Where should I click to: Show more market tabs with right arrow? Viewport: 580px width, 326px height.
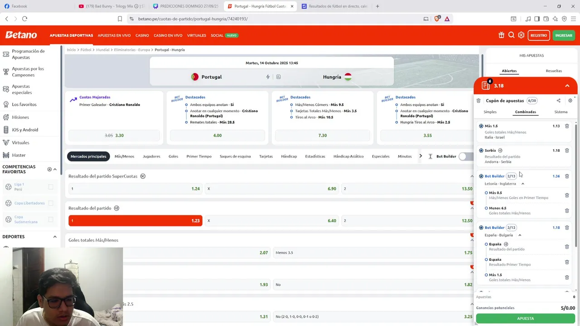(420, 156)
